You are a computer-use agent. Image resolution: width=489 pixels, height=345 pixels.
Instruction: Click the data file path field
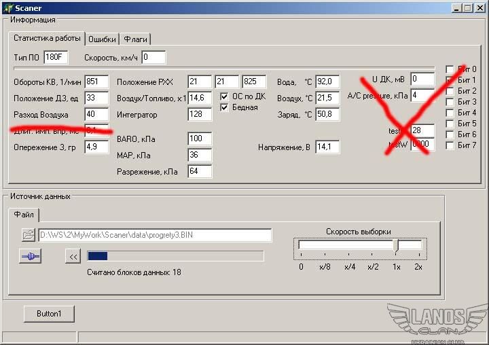pos(155,235)
